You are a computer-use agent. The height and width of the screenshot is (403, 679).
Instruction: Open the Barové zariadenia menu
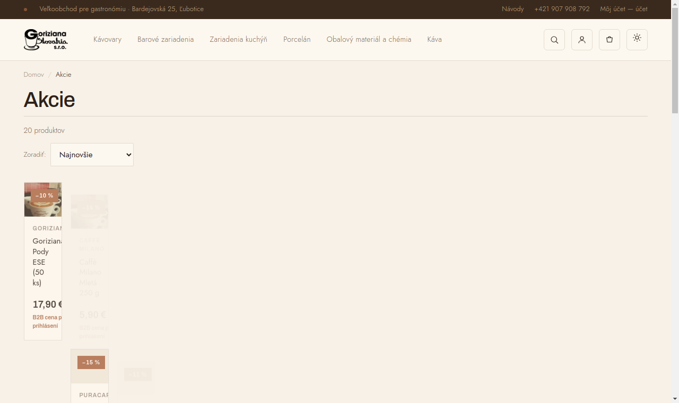166,40
